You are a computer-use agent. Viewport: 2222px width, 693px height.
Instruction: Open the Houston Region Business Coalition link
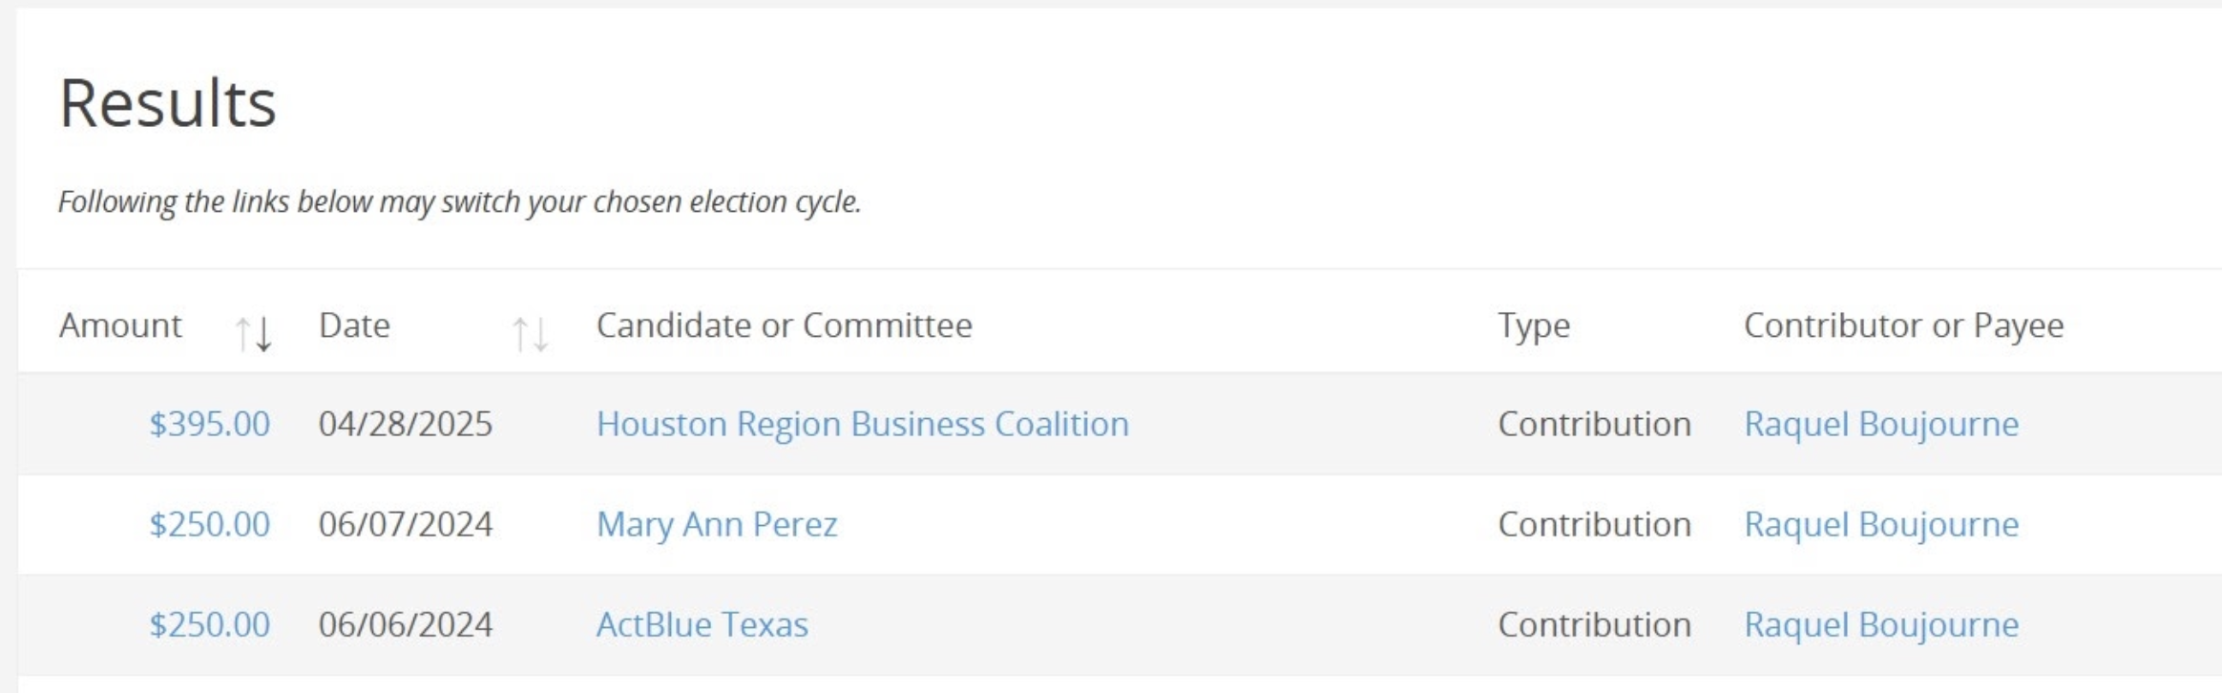862,424
